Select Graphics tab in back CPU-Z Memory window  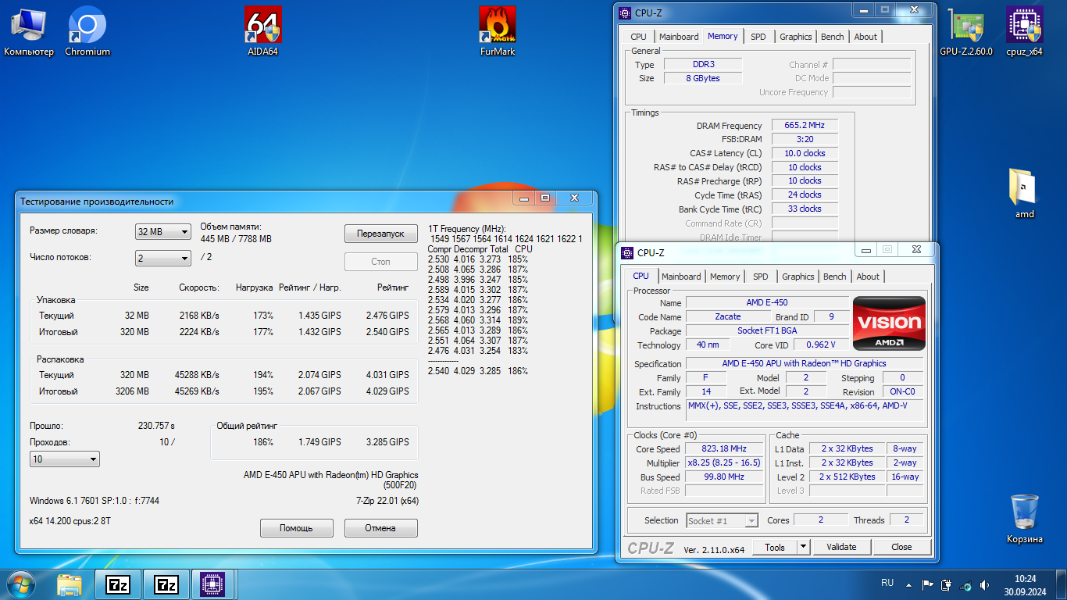[796, 37]
